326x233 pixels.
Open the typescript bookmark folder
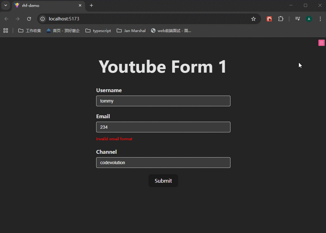coord(98,31)
